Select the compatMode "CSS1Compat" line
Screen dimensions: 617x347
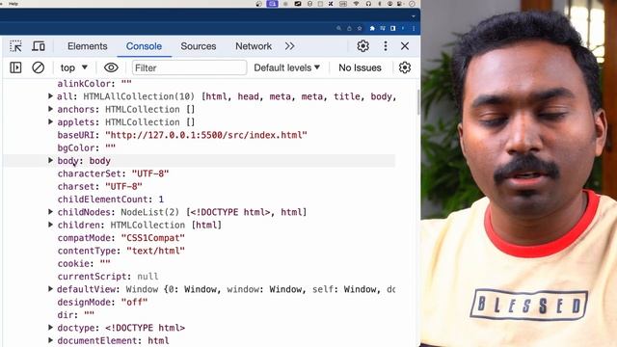click(x=121, y=238)
